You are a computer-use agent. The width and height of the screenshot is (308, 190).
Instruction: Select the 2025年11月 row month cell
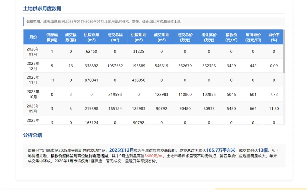point(33,80)
